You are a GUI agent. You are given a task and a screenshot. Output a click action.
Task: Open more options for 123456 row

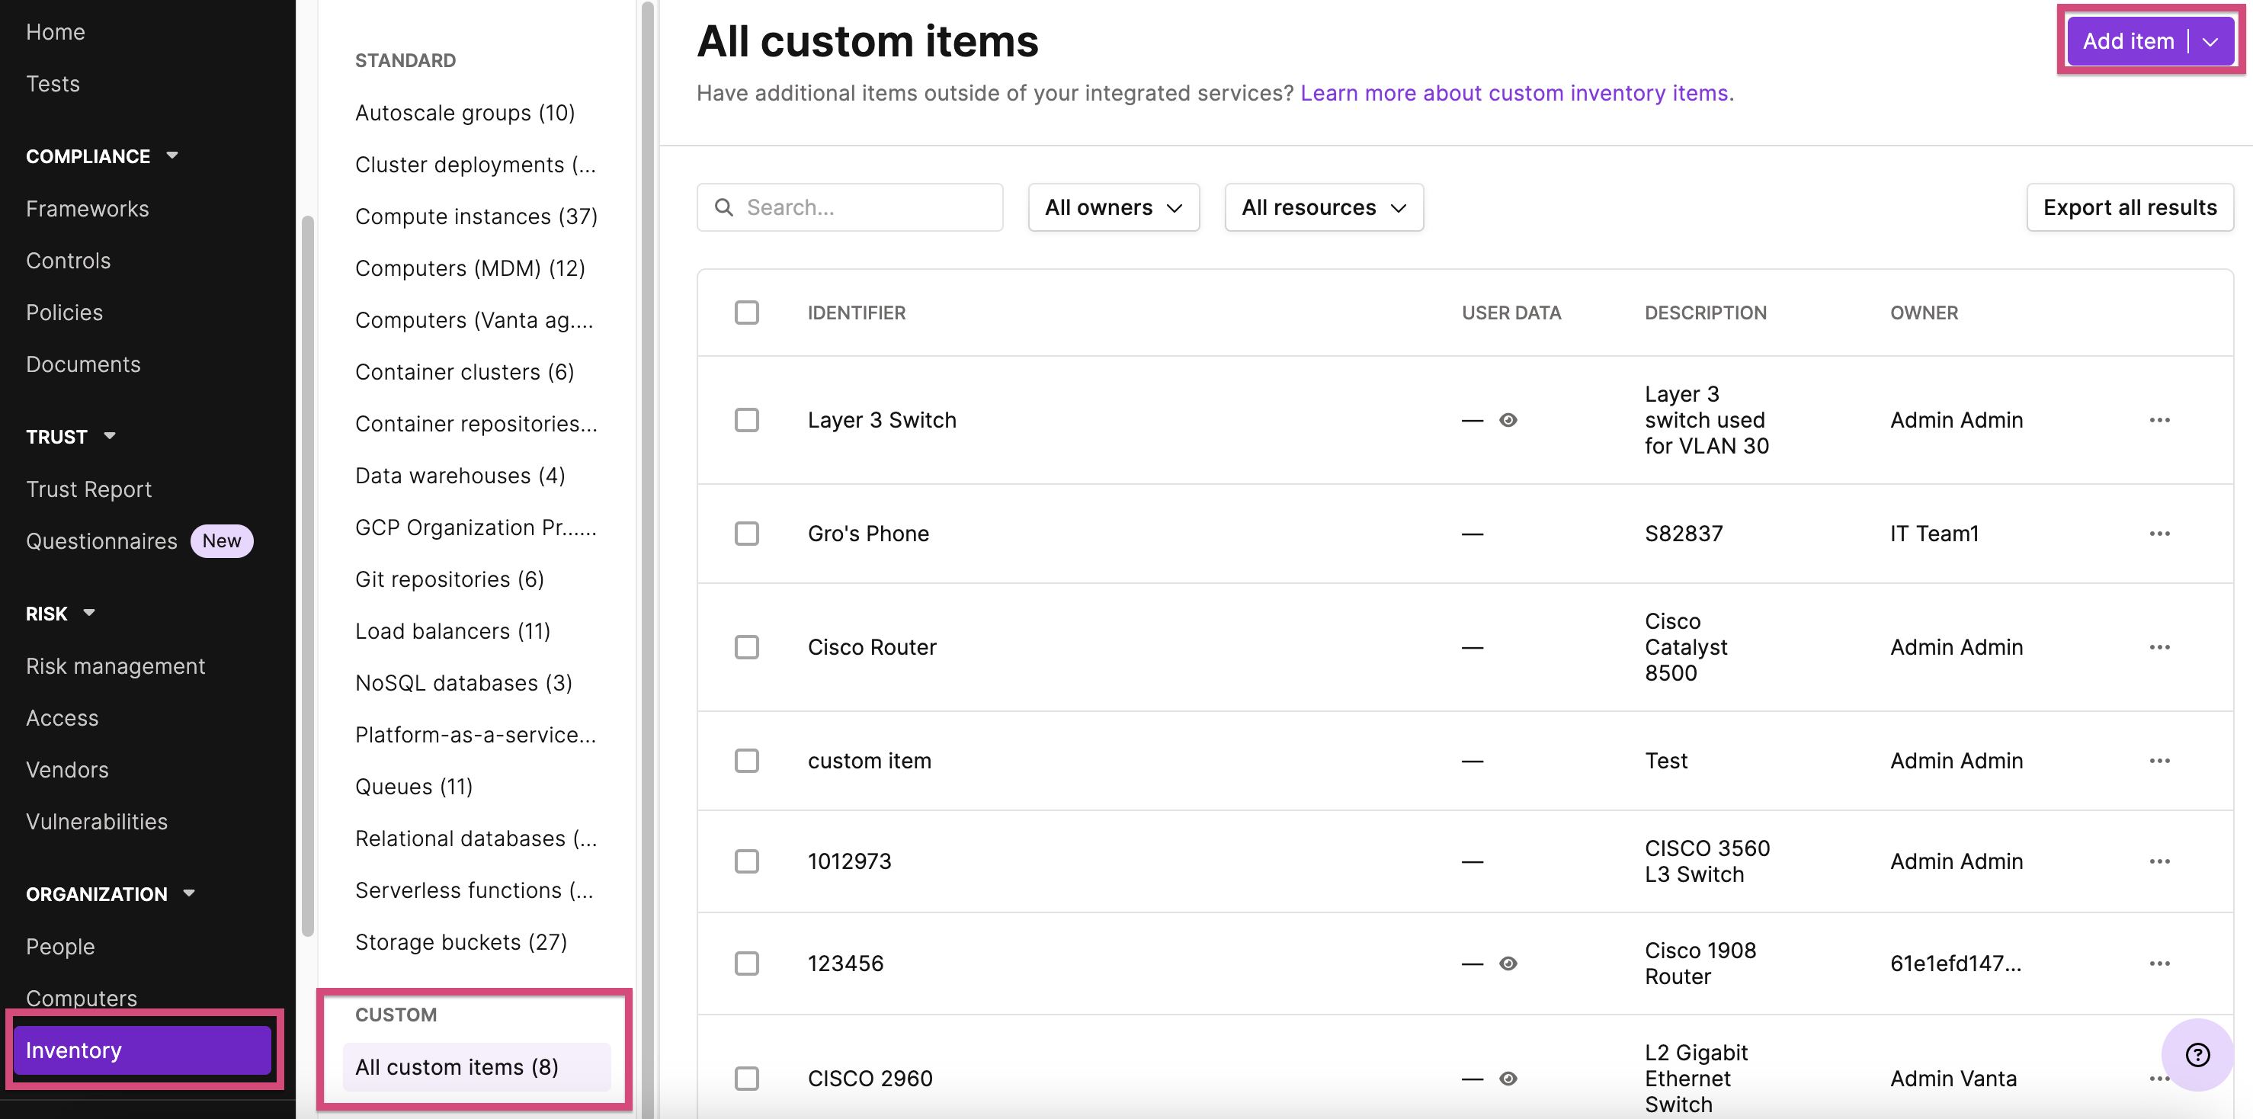pyautogui.click(x=2159, y=963)
